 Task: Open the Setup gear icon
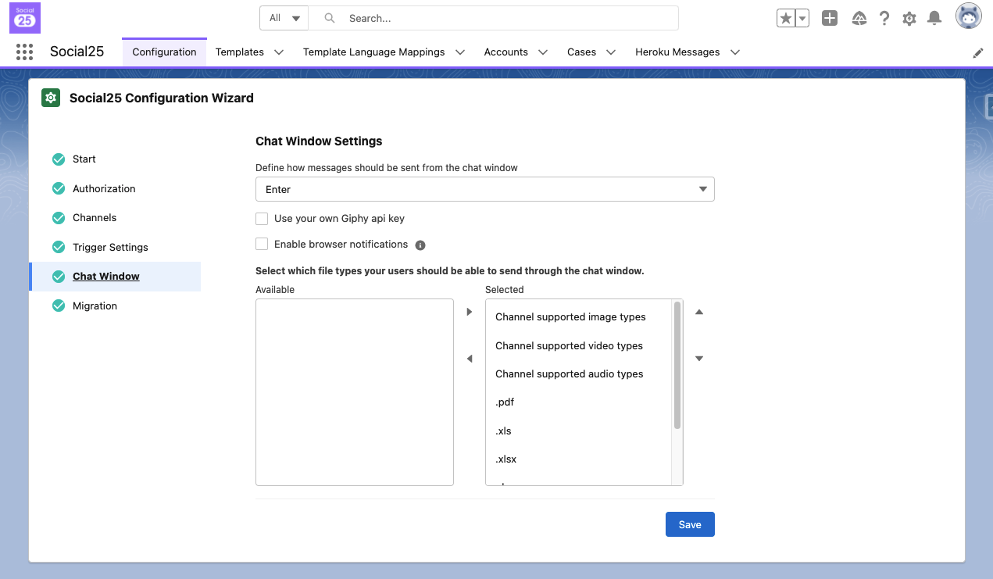click(909, 18)
